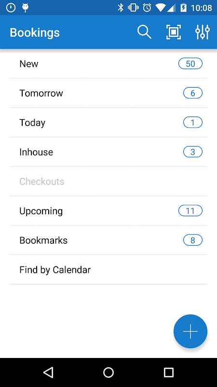Tap the 50 count badge
217x387 pixels.
(190, 64)
